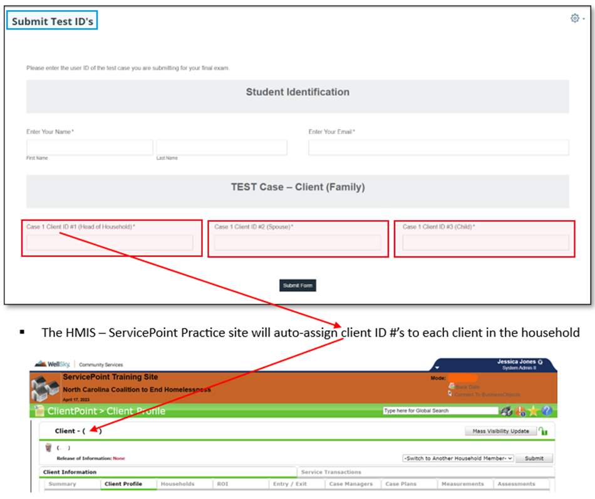The width and height of the screenshot is (595, 499).
Task: Open the Households tab
Action: (x=177, y=484)
